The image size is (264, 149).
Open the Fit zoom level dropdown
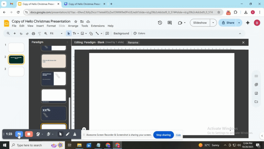[x=56, y=33]
